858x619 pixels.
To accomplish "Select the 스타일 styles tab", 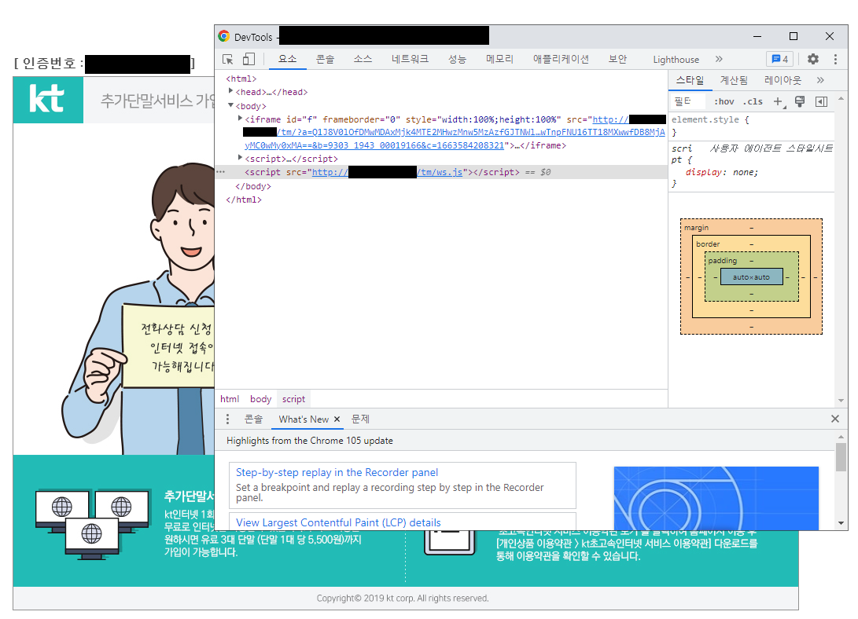I will pyautogui.click(x=690, y=80).
